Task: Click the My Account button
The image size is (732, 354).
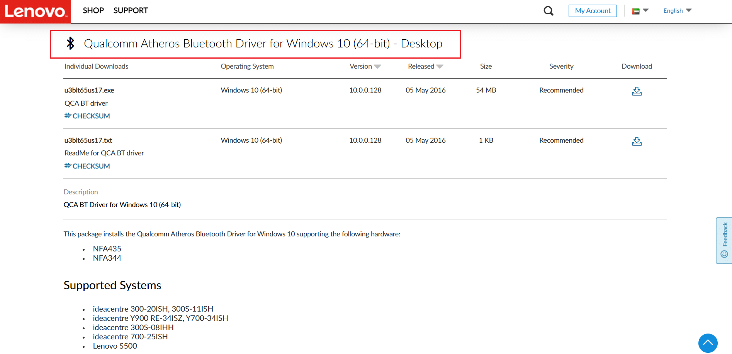Action: 593,11
